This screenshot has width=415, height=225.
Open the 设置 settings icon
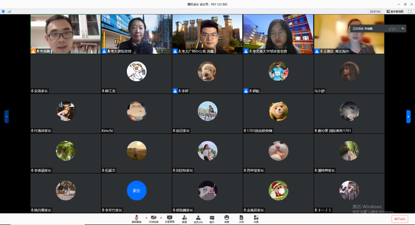pos(256,219)
